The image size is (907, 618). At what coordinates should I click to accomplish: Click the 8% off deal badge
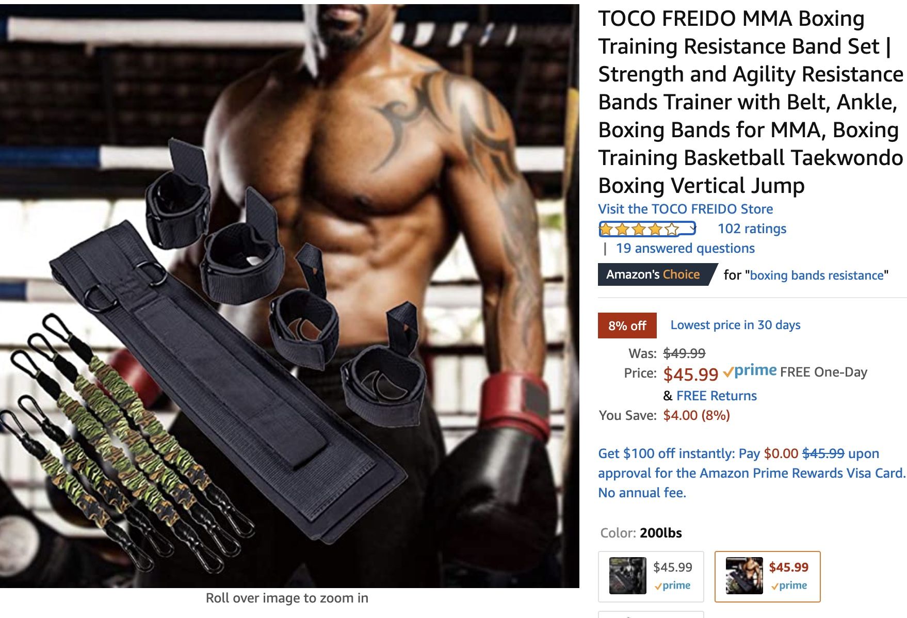pyautogui.click(x=627, y=326)
